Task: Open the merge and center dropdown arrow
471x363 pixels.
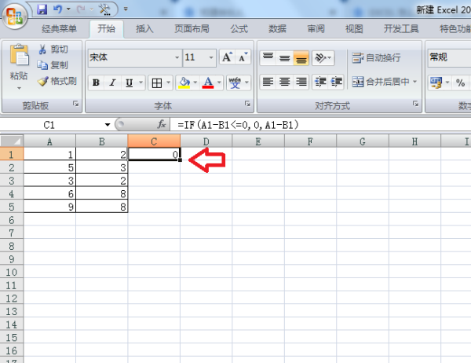Action: point(415,82)
